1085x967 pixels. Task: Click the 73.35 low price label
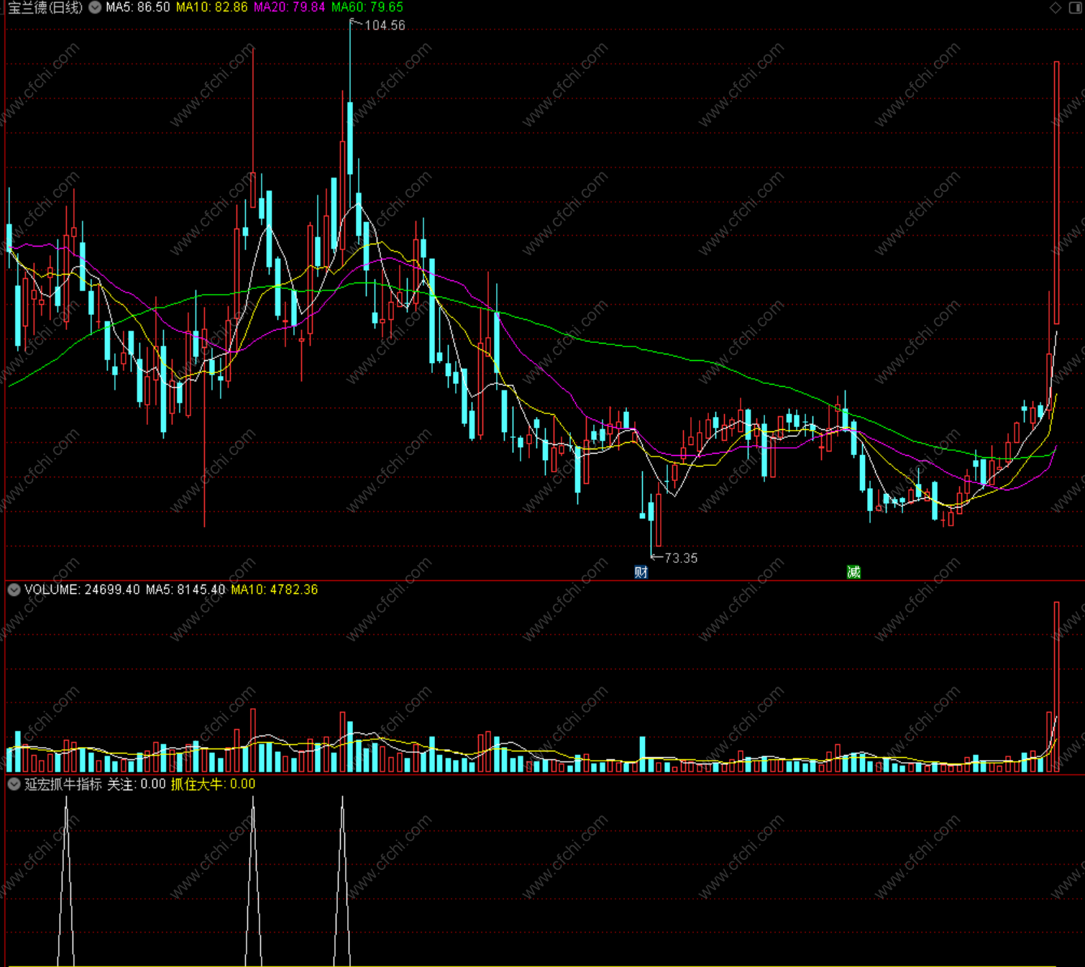681,558
